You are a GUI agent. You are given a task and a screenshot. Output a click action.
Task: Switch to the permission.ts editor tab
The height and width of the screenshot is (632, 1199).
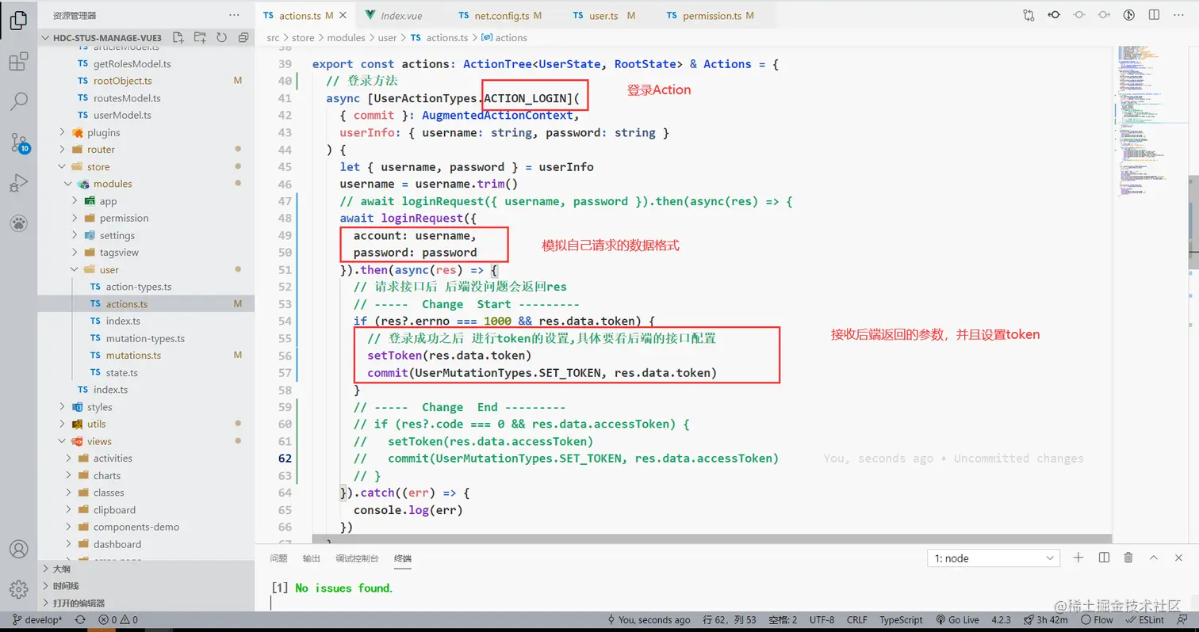click(712, 16)
